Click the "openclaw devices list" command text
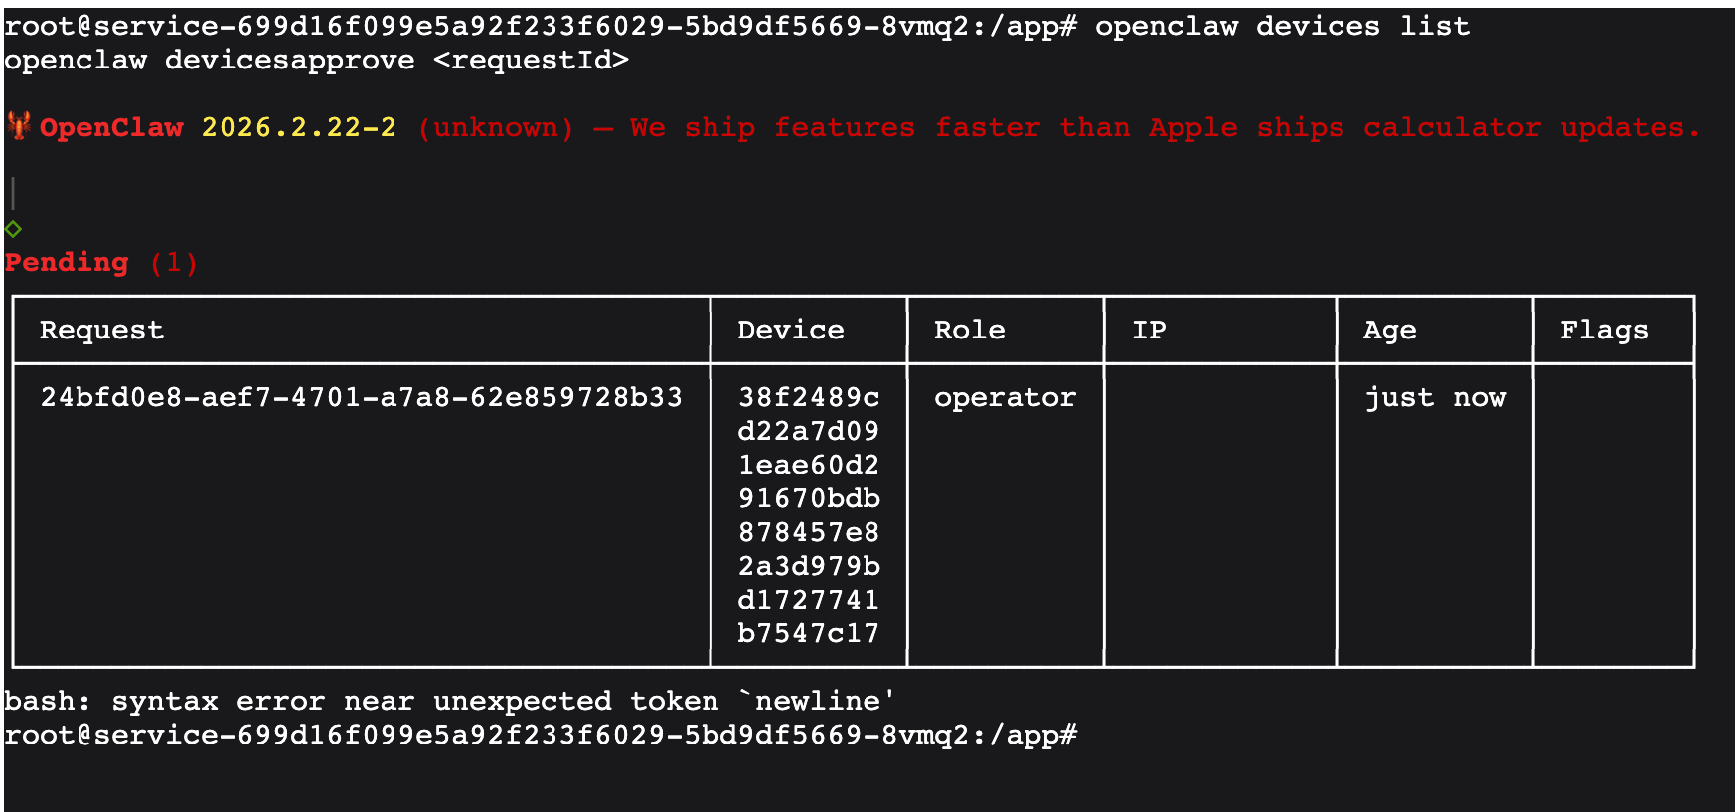The height and width of the screenshot is (812, 1735). pos(1282,27)
